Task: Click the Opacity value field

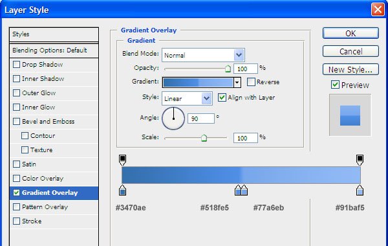Action: tap(246, 69)
